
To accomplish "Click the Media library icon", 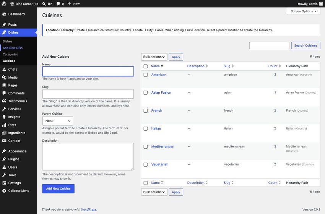I will point(4,77).
